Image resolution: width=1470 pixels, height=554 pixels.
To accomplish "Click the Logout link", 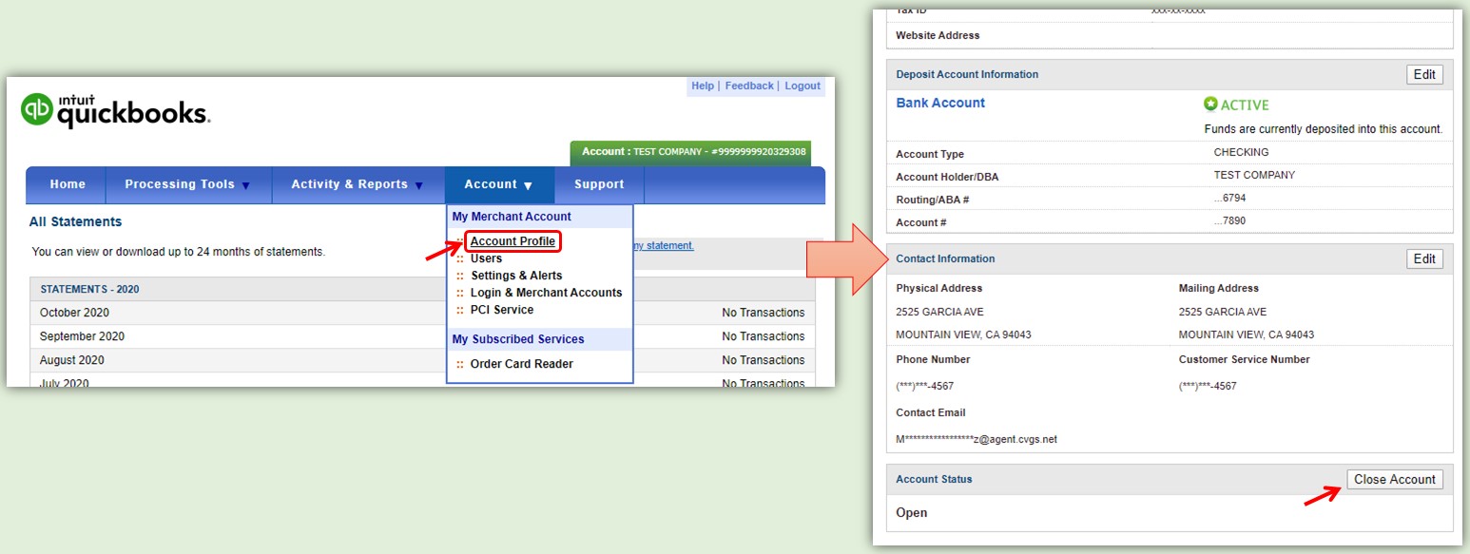I will pos(803,86).
